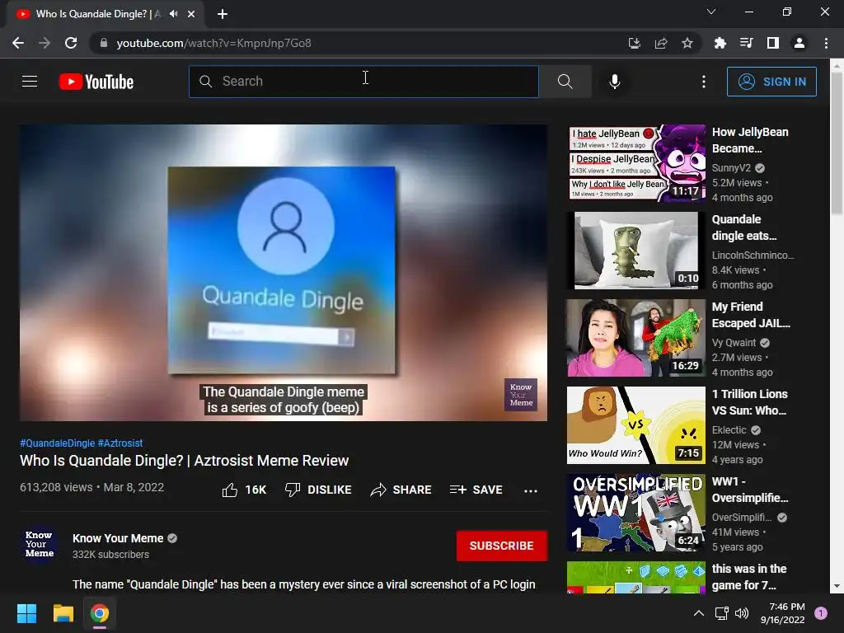Toggle Chrome side panel

pyautogui.click(x=773, y=43)
